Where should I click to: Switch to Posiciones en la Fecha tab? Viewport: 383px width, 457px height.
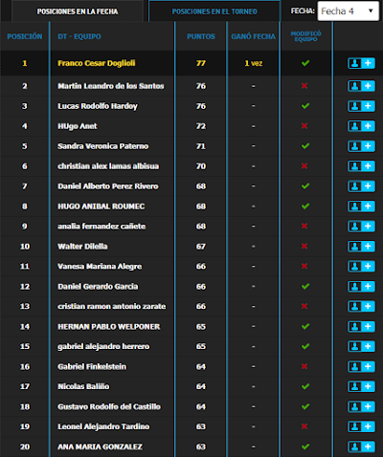click(x=78, y=11)
